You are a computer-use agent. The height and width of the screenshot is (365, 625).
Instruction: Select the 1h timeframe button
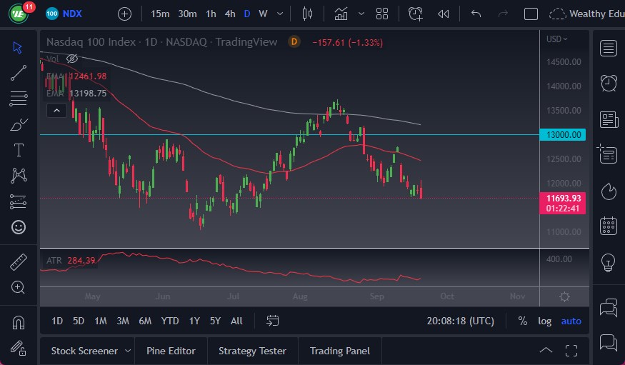[211, 14]
